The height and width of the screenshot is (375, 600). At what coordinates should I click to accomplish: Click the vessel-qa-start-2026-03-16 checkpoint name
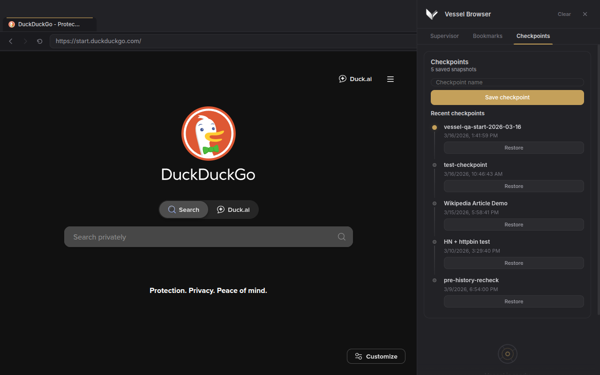[482, 127]
